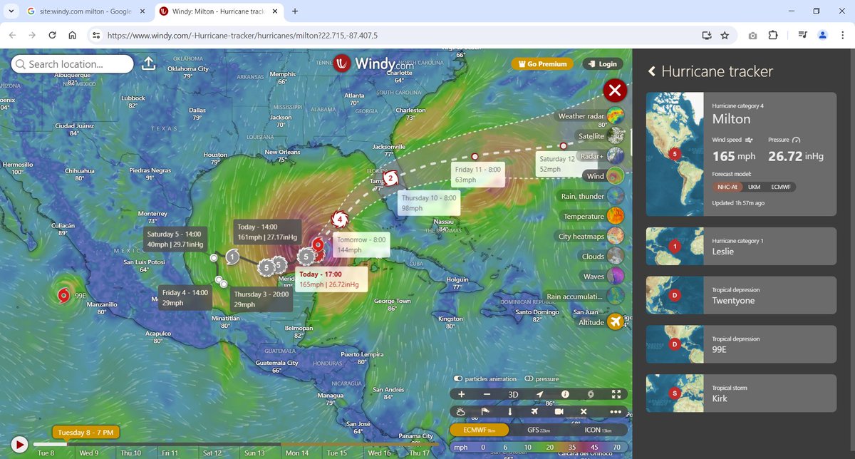Viewport: 855px width, 459px height.
Task: Click the Search location field
Action: [73, 64]
